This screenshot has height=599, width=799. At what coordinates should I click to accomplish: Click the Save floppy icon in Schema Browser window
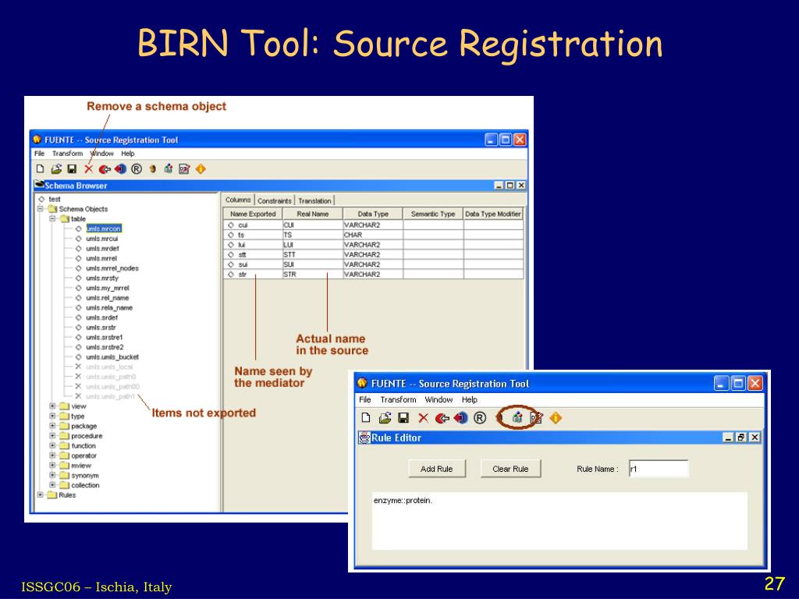point(72,169)
